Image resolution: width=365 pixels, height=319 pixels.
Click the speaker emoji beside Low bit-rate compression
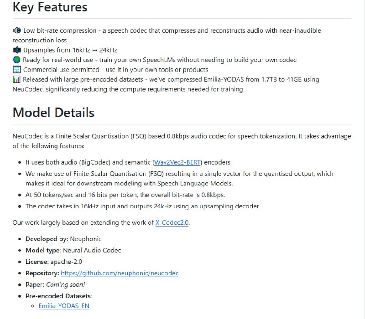[x=17, y=31]
